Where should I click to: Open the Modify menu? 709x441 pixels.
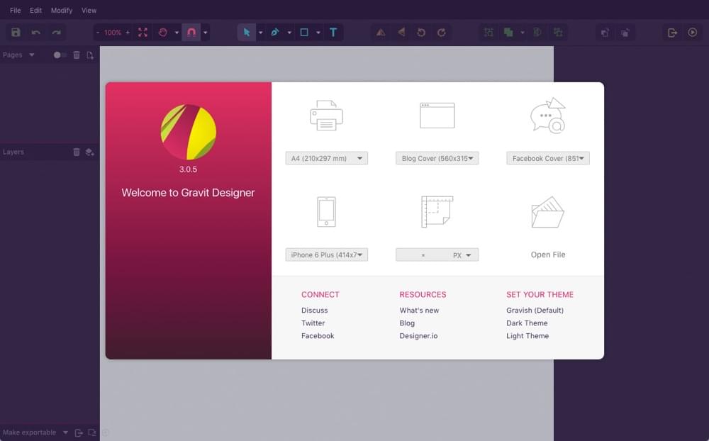62,10
